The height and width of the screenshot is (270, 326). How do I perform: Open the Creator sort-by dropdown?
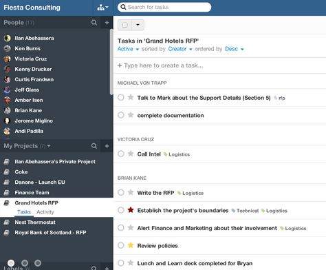(180, 49)
